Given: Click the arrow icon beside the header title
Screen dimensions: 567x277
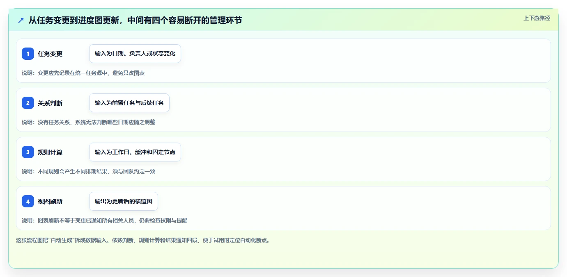Looking at the screenshot, I should point(21,20).
